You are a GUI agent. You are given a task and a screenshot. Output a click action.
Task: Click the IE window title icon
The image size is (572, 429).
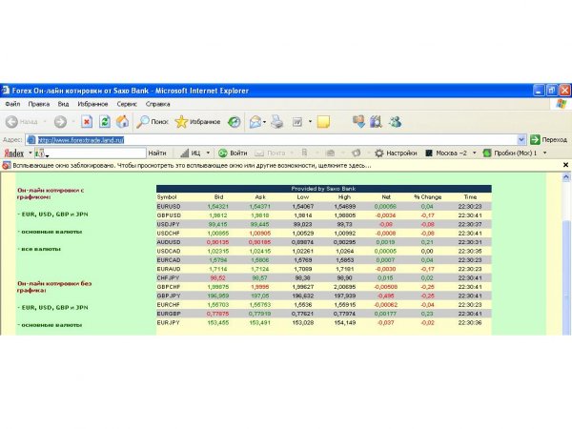pyautogui.click(x=6, y=91)
